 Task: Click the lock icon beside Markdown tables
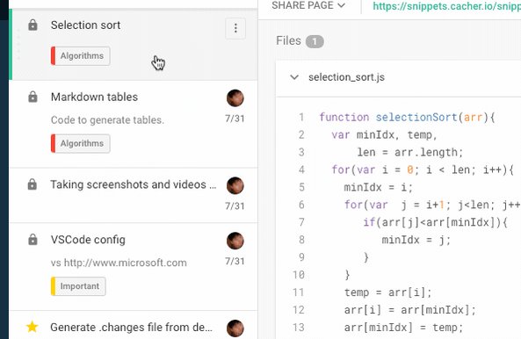pos(33,97)
